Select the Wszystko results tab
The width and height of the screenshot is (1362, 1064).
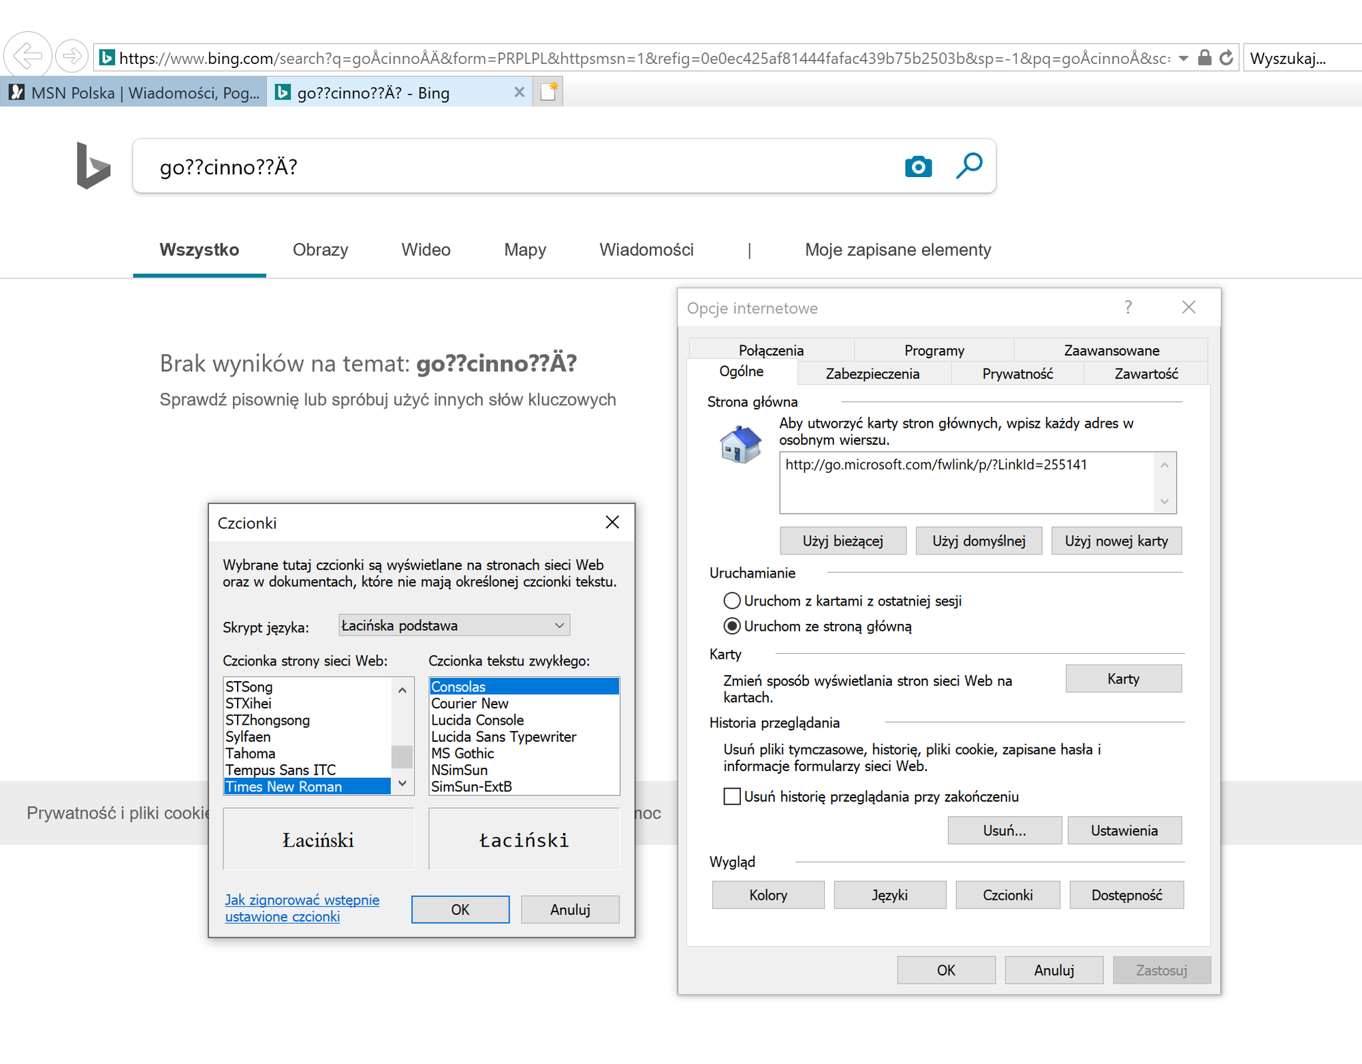click(x=200, y=250)
